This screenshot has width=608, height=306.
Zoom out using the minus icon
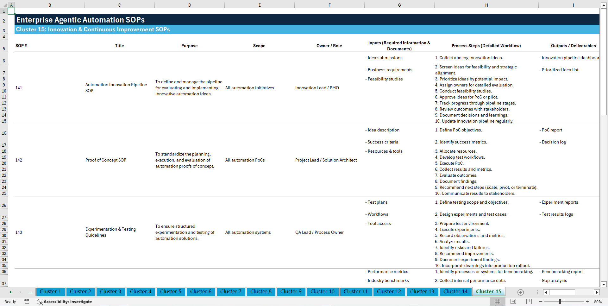point(541,302)
